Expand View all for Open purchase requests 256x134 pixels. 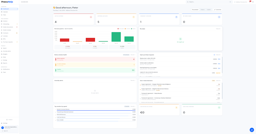pos(218,55)
